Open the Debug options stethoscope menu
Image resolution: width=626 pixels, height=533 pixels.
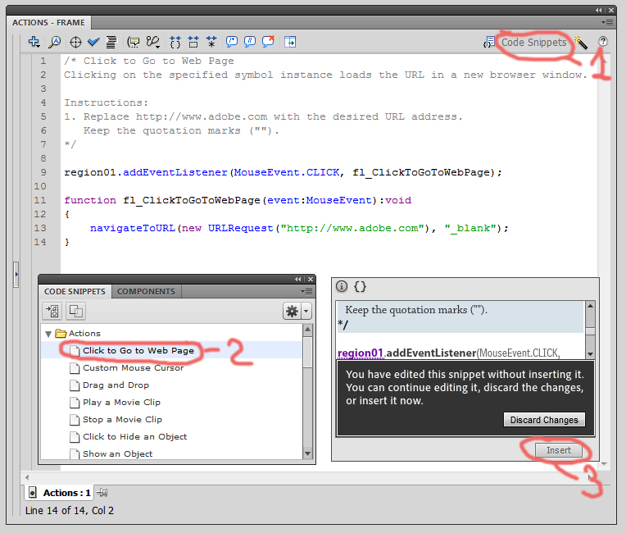click(x=153, y=42)
